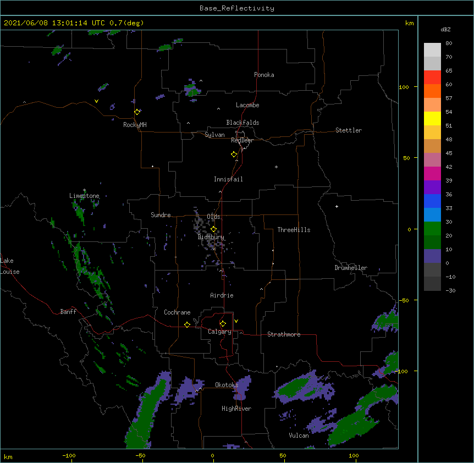Viewport: 474px width, 463px height.
Task: Click the Blackfalds town label
Action: click(242, 123)
